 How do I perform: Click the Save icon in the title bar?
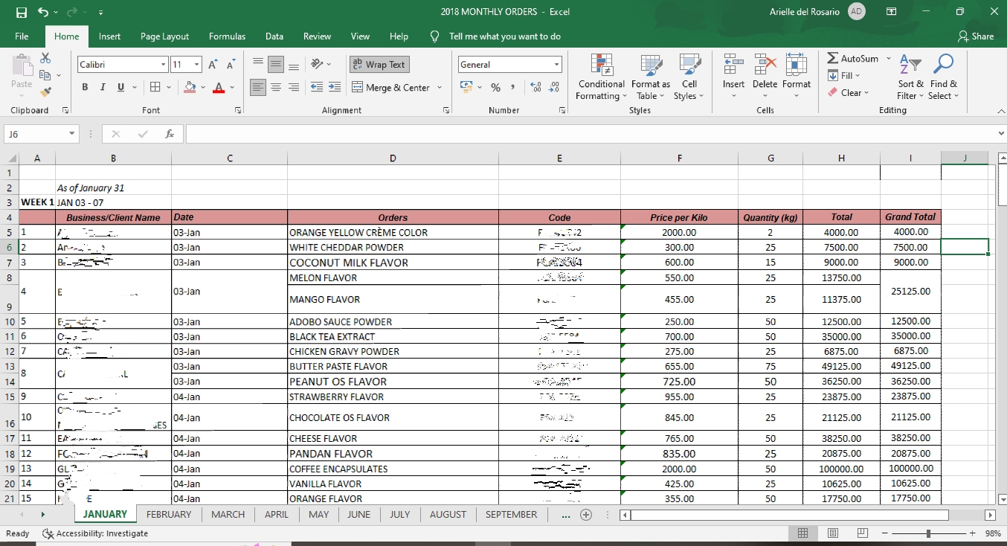click(x=21, y=12)
